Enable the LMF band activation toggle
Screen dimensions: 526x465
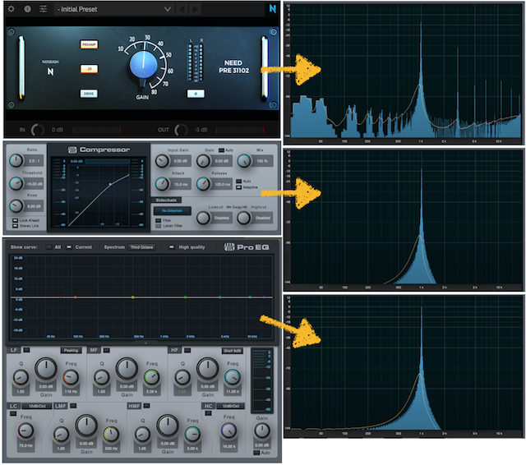point(73,406)
